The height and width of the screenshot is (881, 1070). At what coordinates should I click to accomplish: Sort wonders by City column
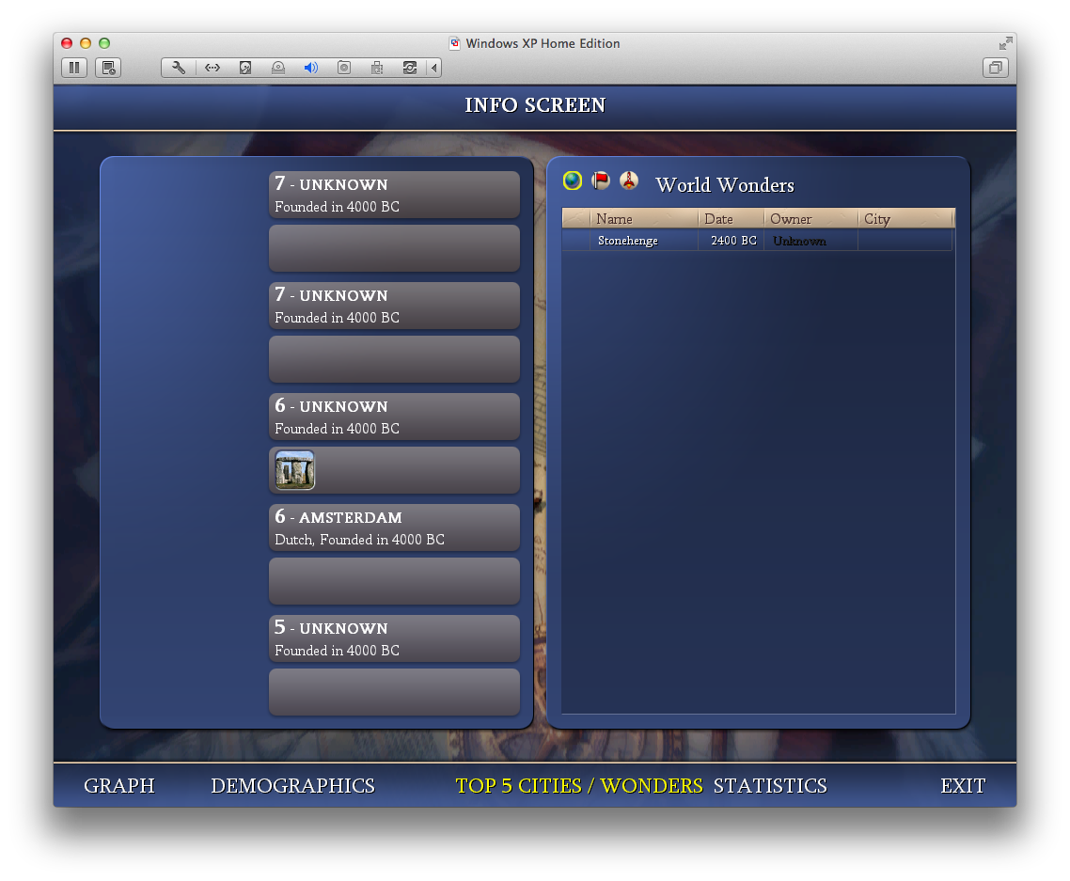click(905, 219)
